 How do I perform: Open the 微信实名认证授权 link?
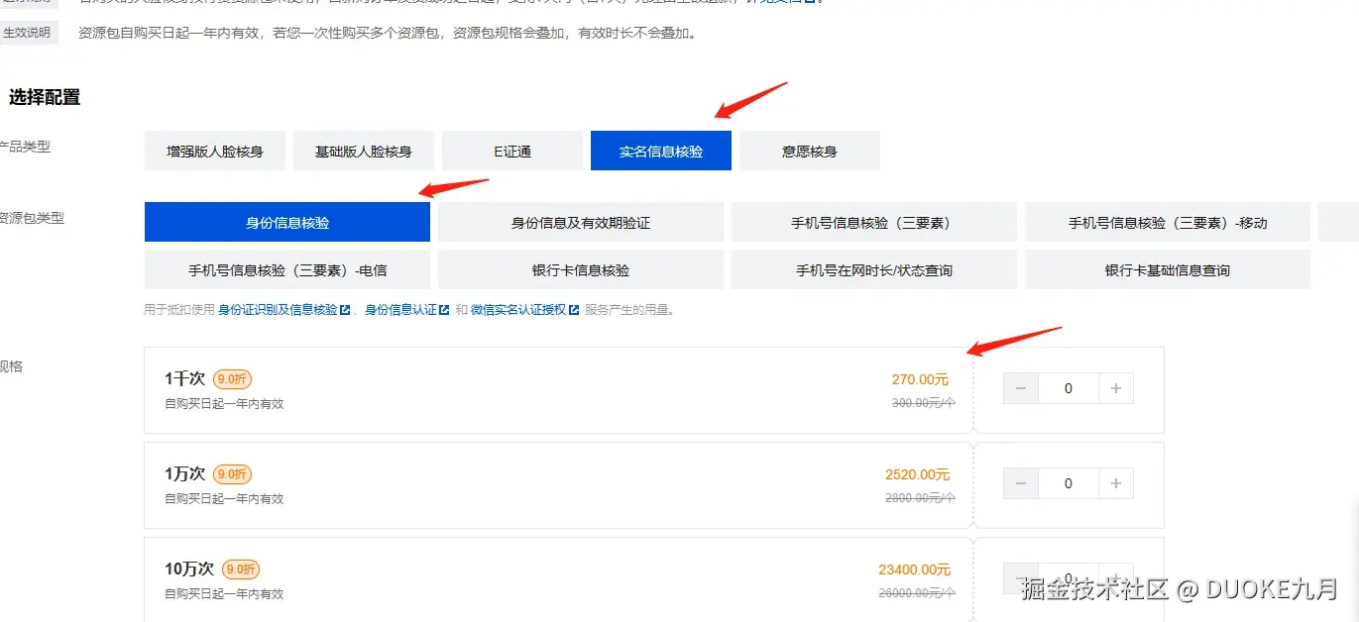coord(518,310)
